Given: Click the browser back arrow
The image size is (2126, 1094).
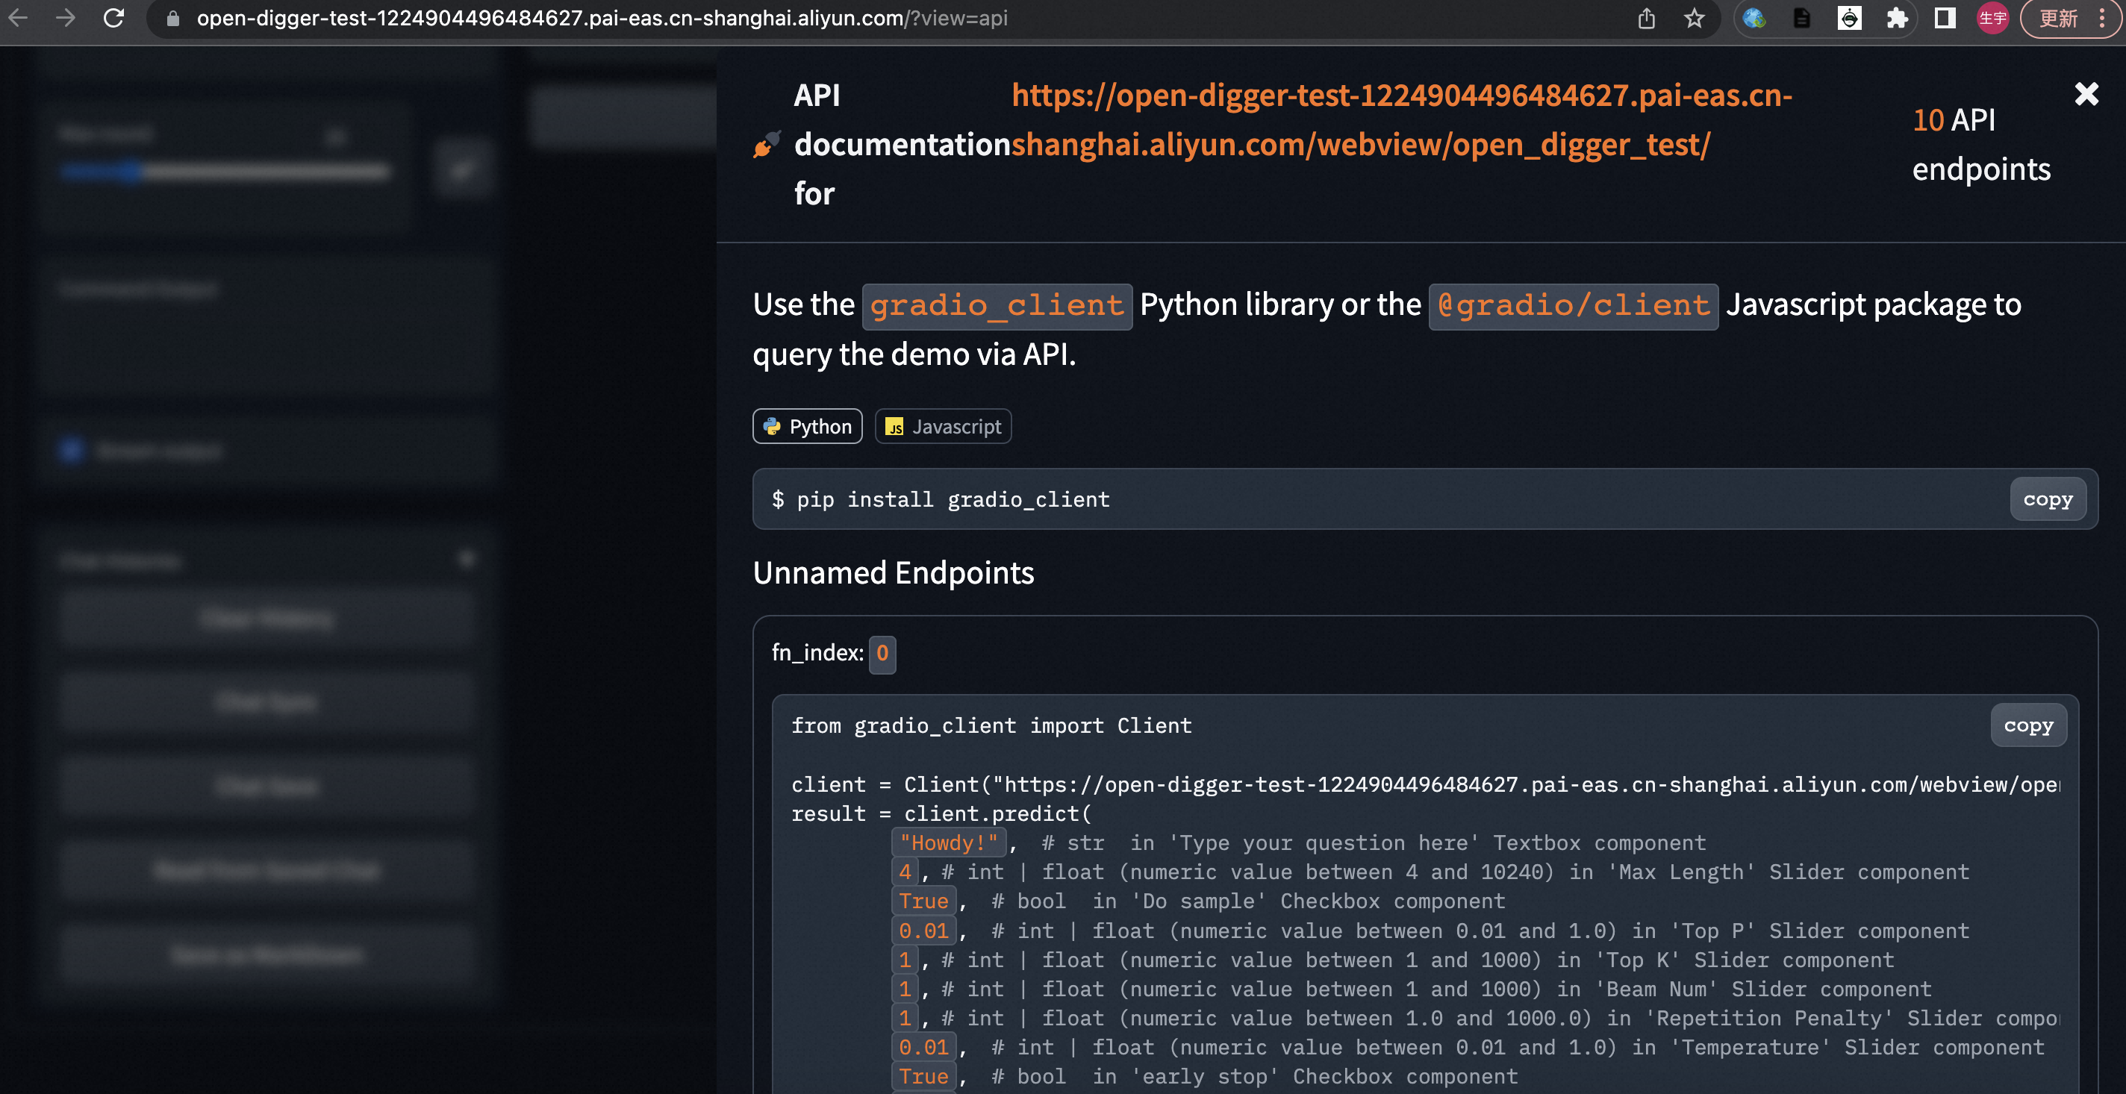Looking at the screenshot, I should click(18, 17).
